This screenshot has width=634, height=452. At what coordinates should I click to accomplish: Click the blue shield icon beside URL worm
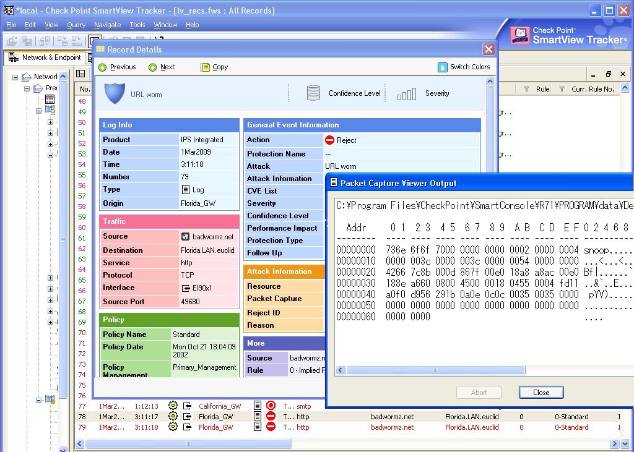tap(115, 94)
